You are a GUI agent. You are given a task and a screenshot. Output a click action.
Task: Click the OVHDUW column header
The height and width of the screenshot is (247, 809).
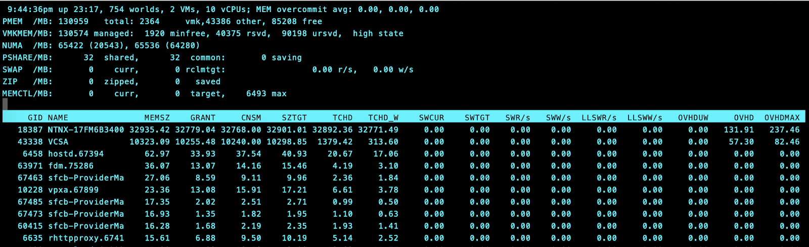[693, 117]
